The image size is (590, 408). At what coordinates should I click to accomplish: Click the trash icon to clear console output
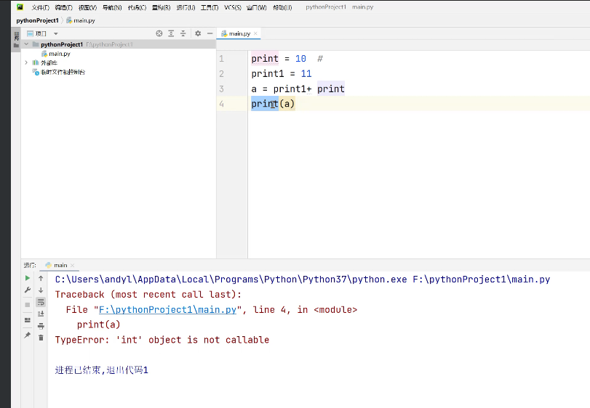[41, 338]
